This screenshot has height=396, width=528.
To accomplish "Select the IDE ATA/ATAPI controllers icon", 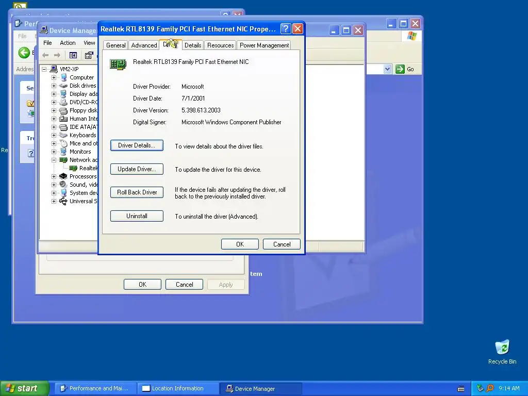I will (63, 127).
